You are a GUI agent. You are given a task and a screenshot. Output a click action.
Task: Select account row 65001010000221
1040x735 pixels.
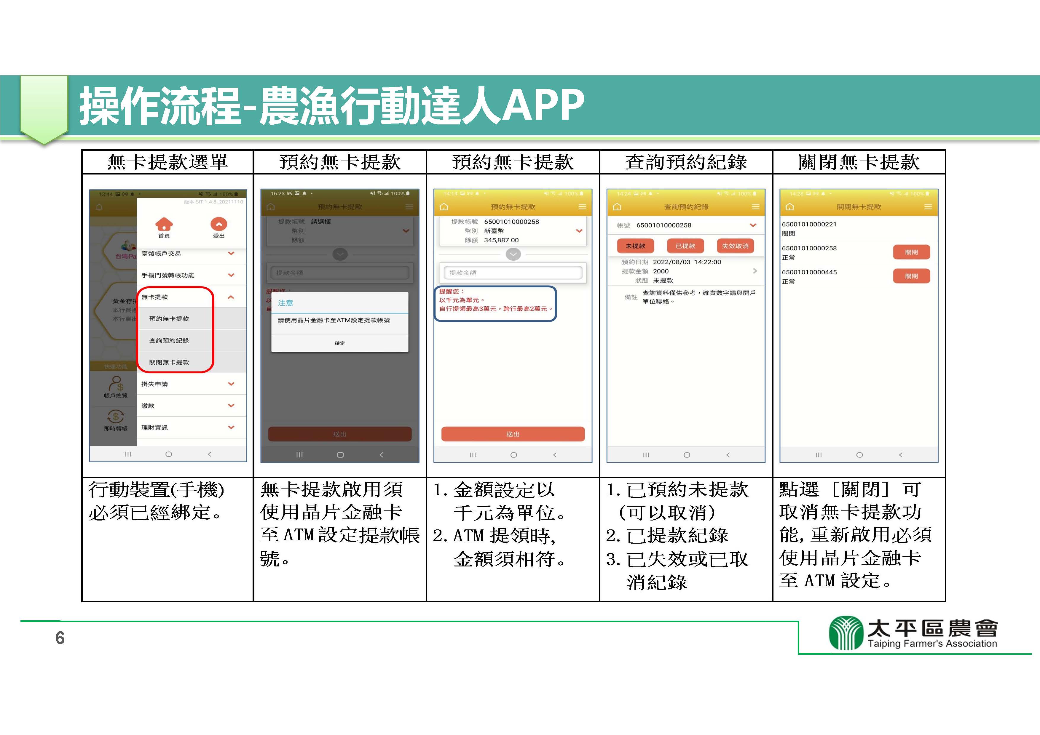[859, 228]
